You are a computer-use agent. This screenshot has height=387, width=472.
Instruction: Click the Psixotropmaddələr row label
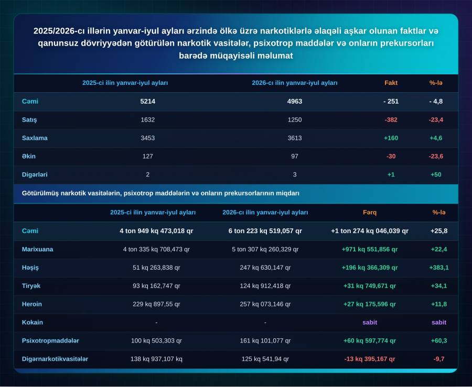pos(50,341)
